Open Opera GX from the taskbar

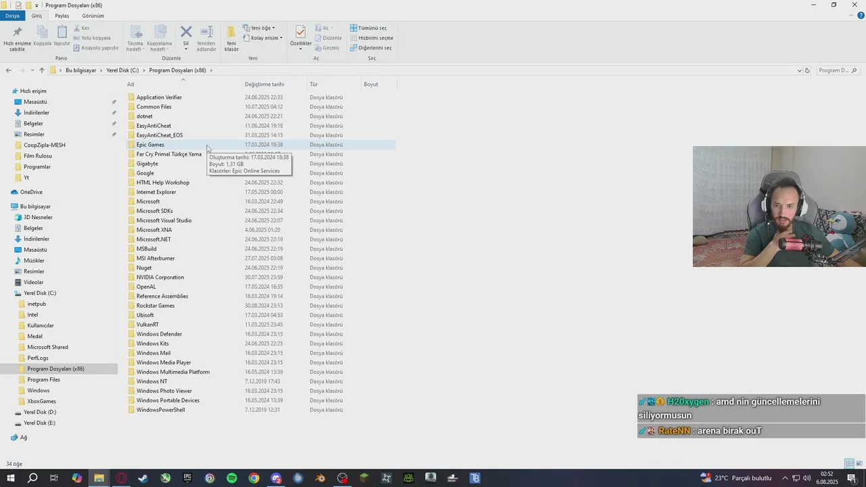121,478
